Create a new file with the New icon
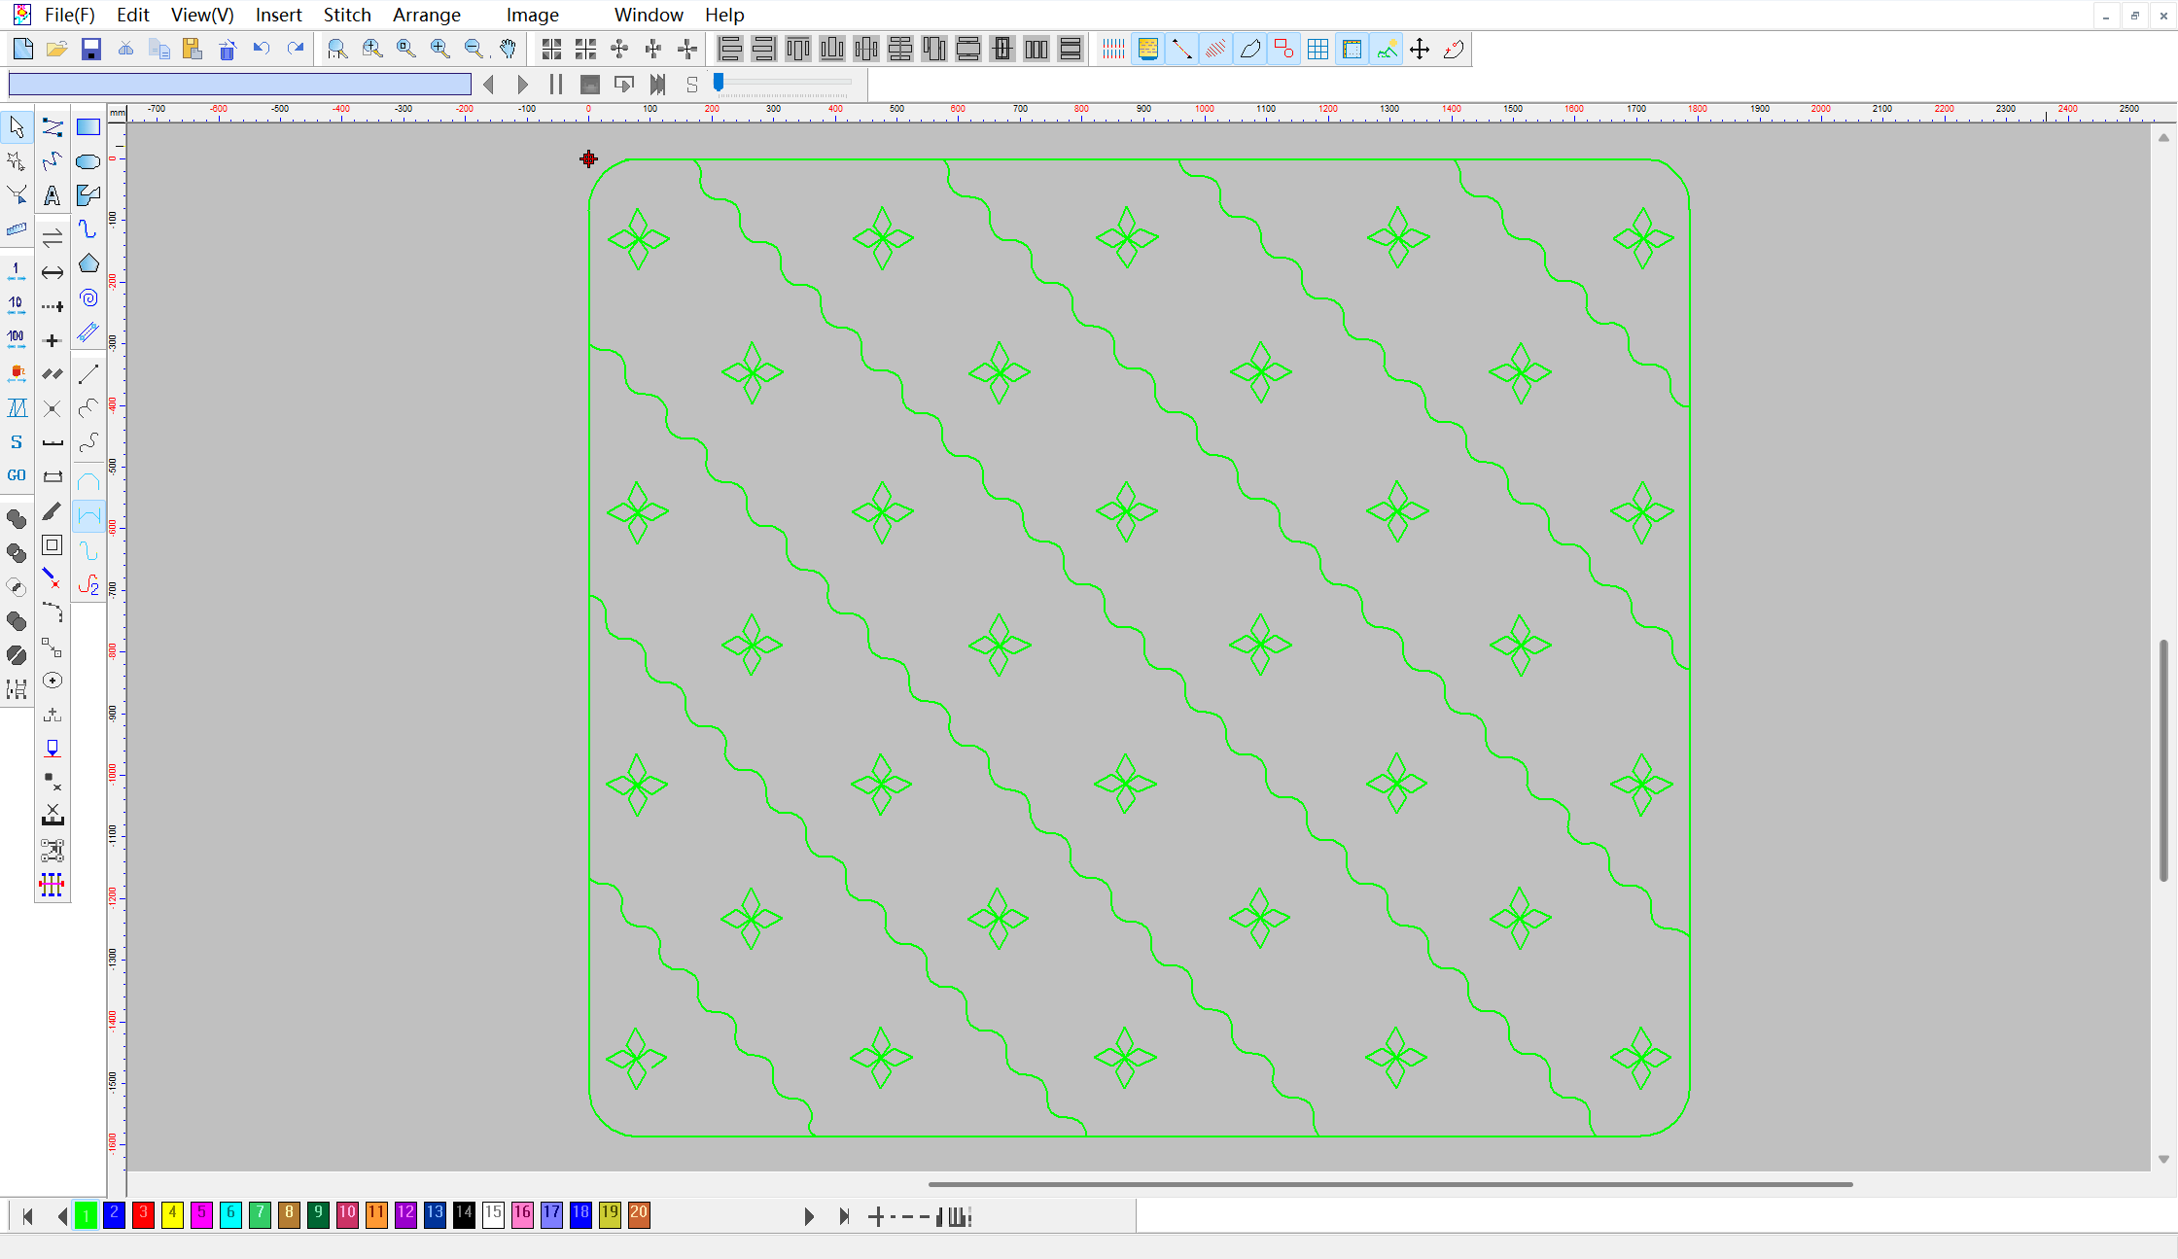This screenshot has height=1259, width=2178. click(23, 49)
